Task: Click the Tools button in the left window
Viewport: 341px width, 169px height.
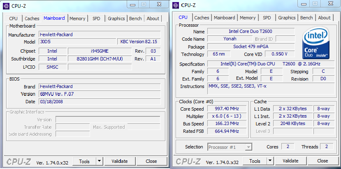Action: (84, 161)
